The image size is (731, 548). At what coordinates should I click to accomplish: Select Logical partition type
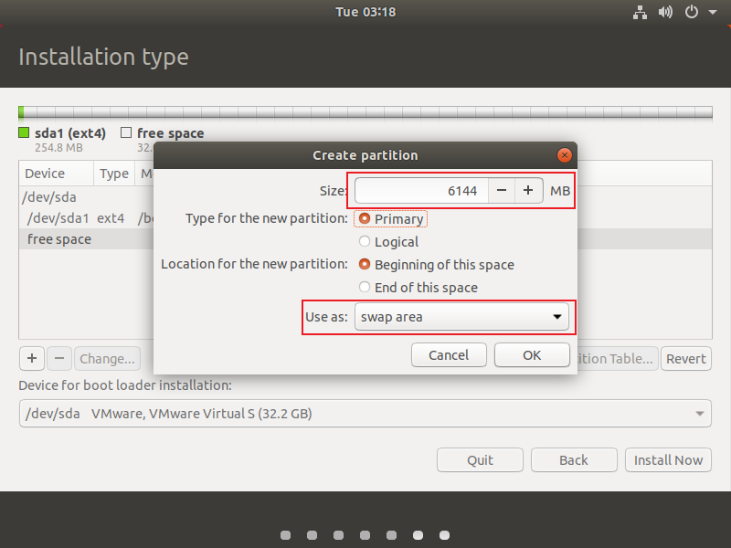pos(389,242)
